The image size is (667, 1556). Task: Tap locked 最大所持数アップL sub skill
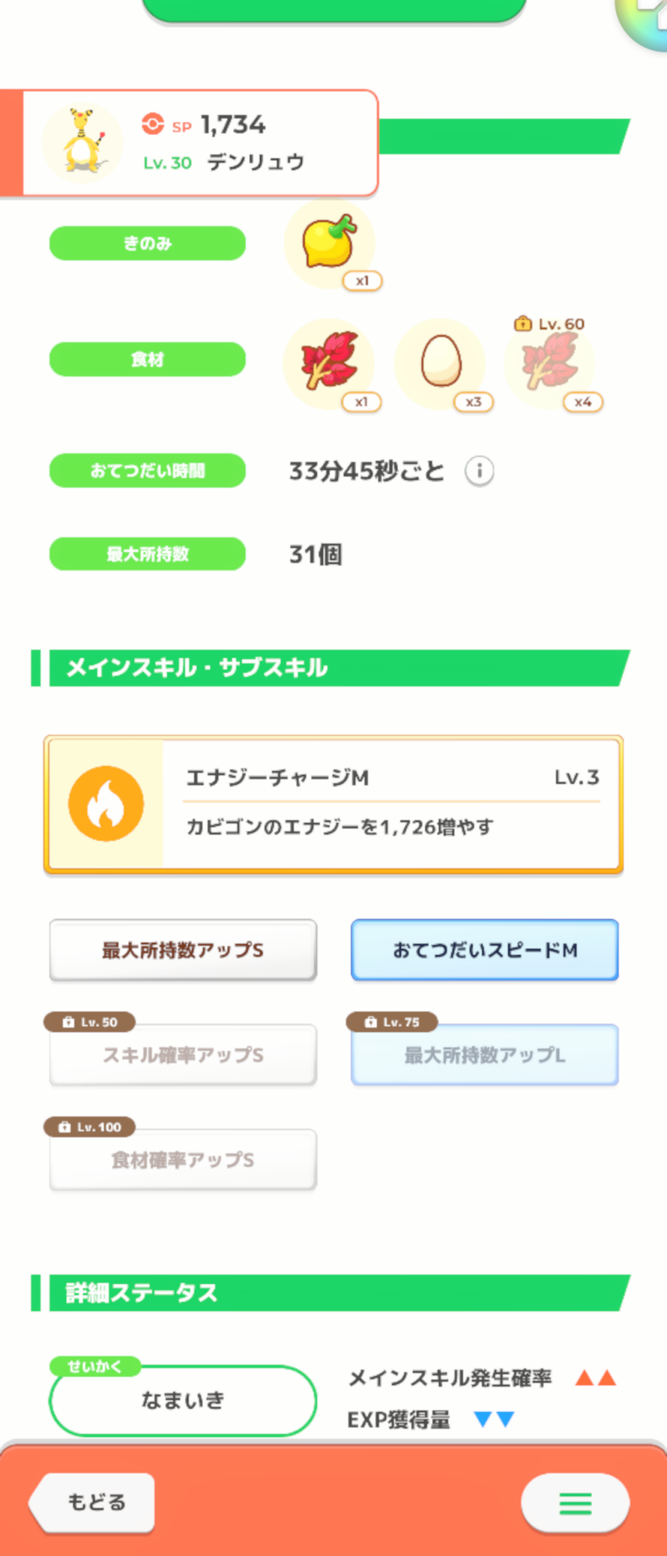[x=484, y=1055]
